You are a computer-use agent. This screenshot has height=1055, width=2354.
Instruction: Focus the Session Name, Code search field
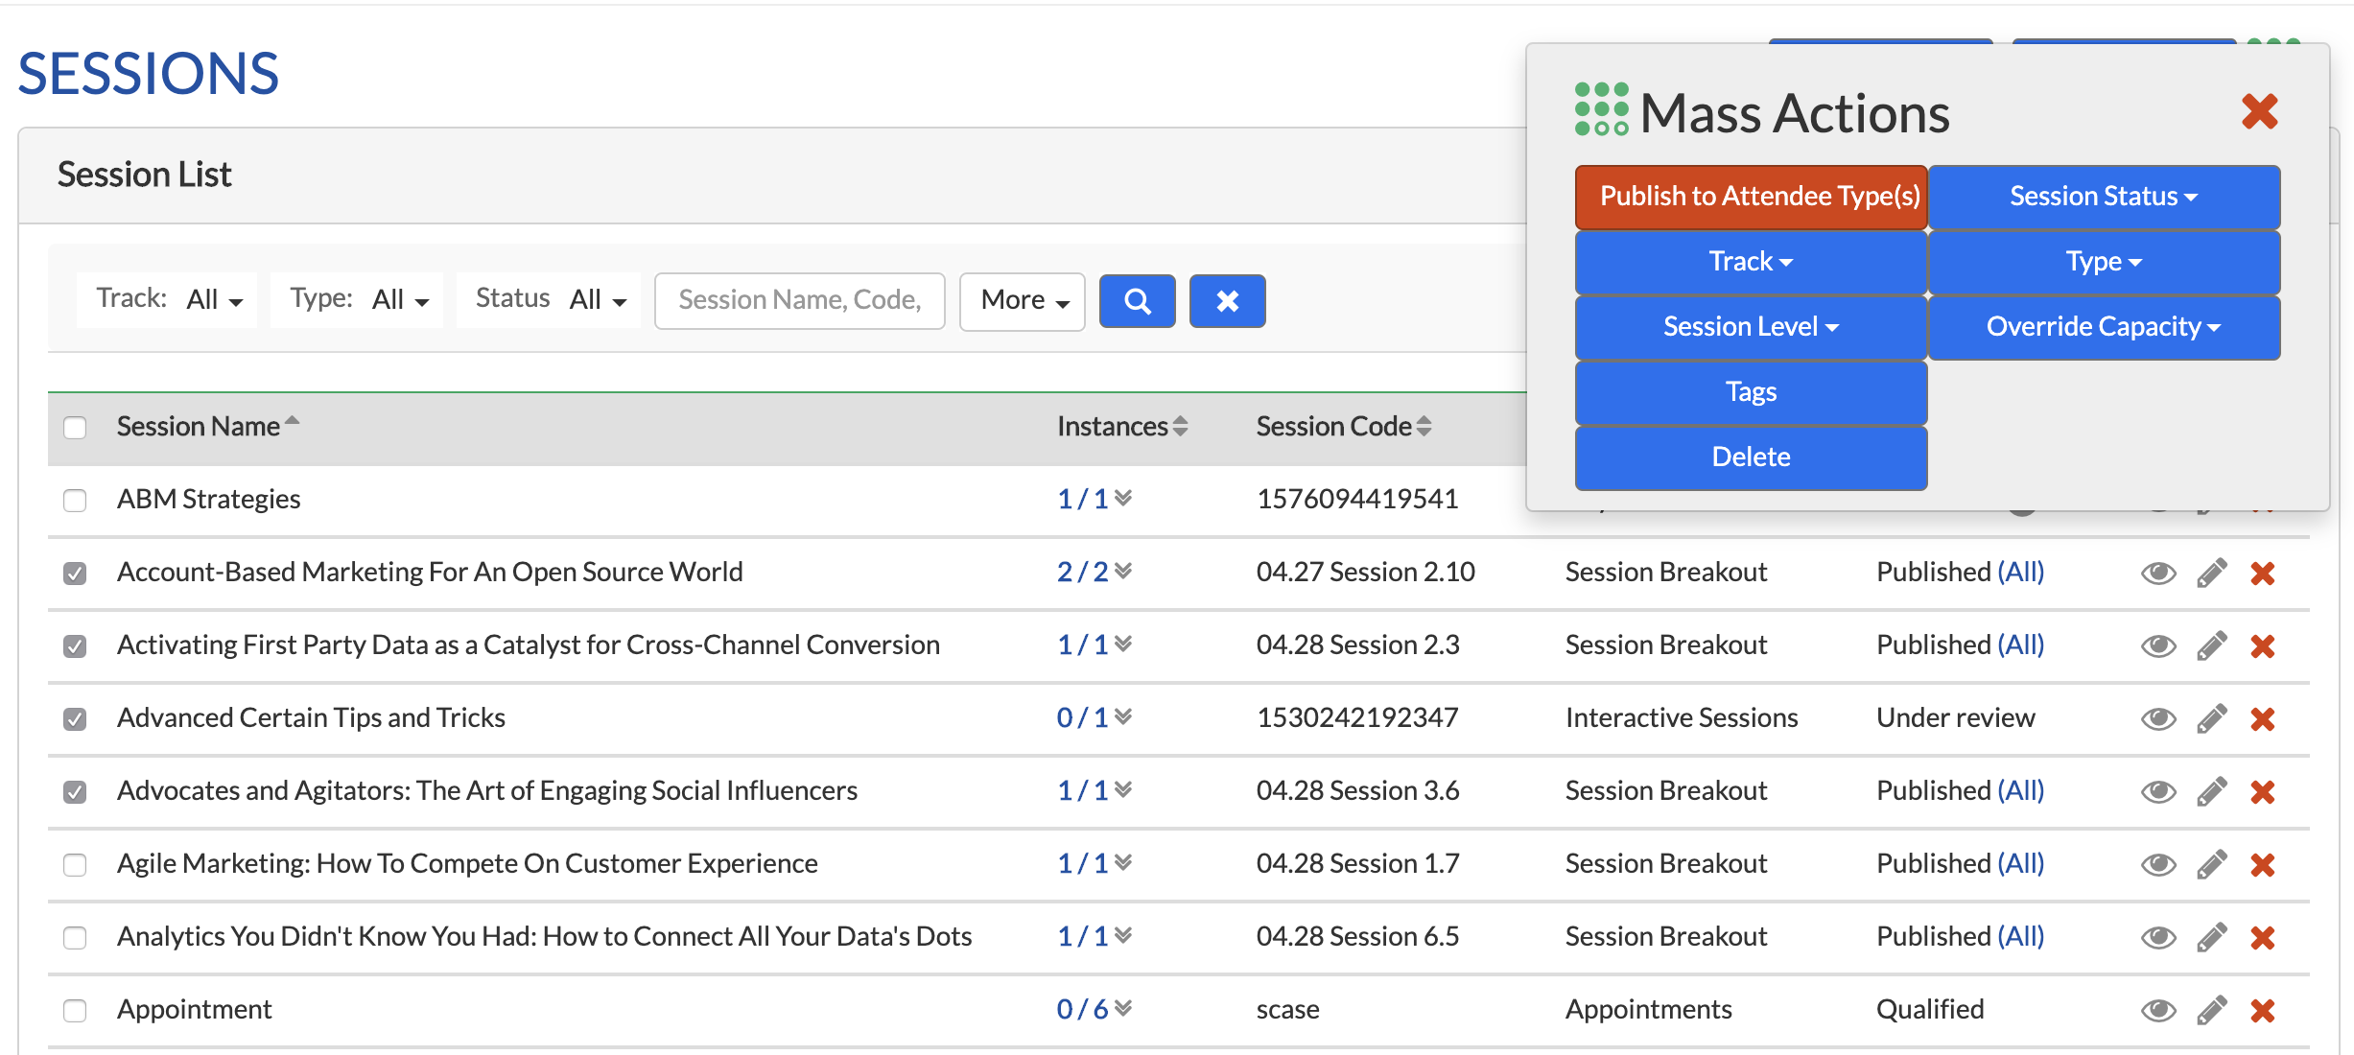(x=800, y=301)
